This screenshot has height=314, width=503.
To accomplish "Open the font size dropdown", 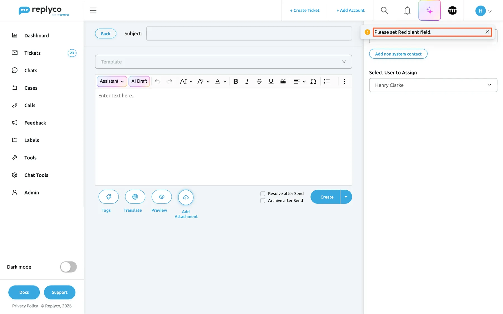I will [186, 81].
